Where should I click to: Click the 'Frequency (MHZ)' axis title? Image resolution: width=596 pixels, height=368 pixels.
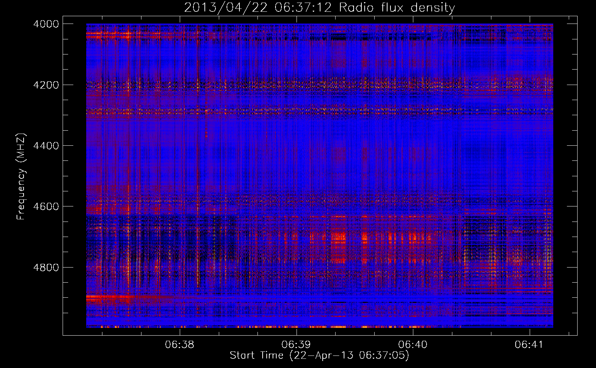point(22,177)
